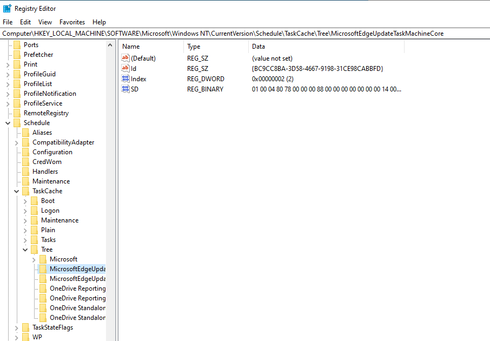Select the Maintenance key under TaskCache
Image resolution: width=490 pixels, height=341 pixels.
59,220
